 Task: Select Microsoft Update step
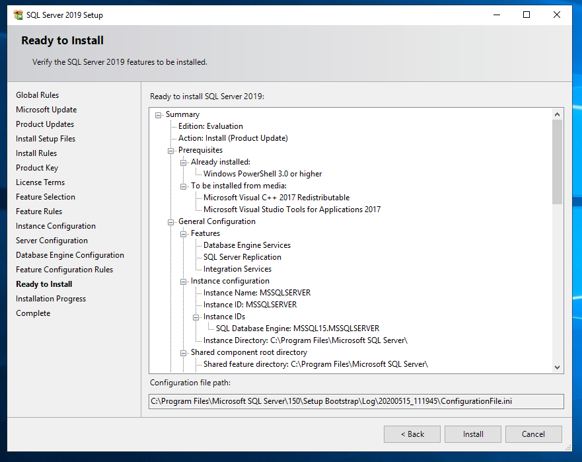click(x=46, y=110)
